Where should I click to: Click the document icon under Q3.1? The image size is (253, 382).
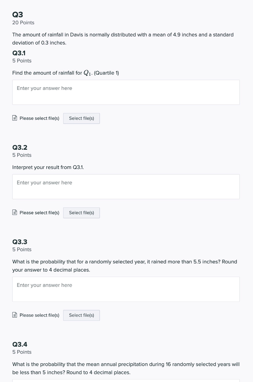[x=15, y=118]
